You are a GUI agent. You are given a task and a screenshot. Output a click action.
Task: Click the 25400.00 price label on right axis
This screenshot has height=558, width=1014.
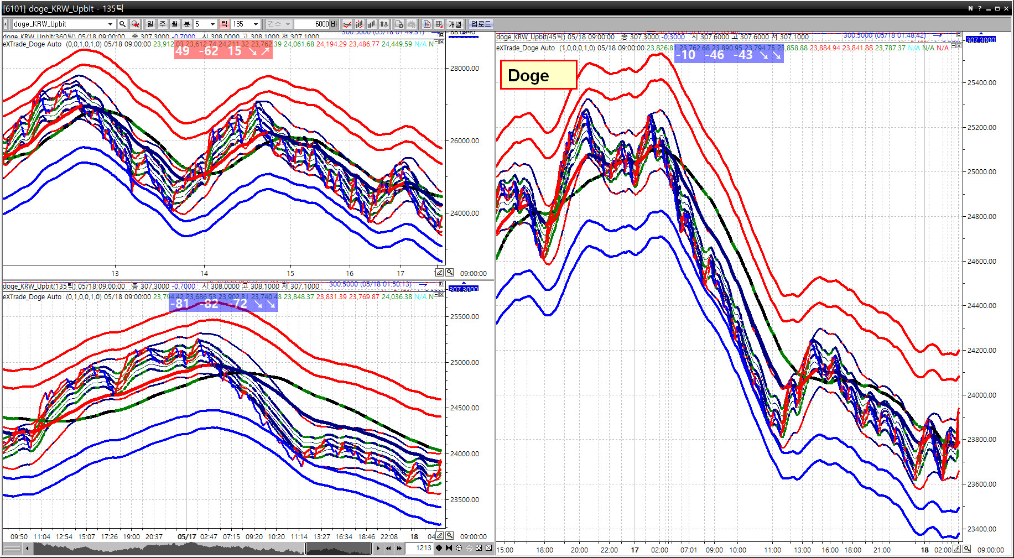[x=982, y=83]
